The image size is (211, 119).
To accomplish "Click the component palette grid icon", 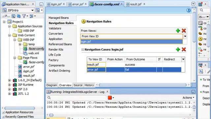I will pyautogui.click(x=200, y=4).
